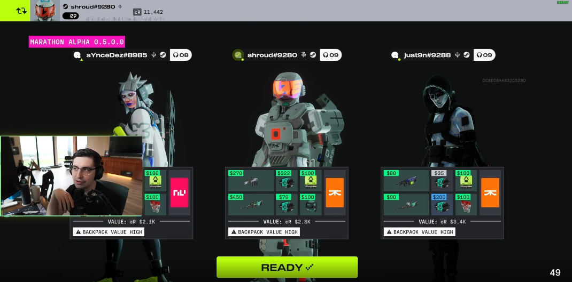Click the 09 level pill in top bar

click(x=71, y=16)
